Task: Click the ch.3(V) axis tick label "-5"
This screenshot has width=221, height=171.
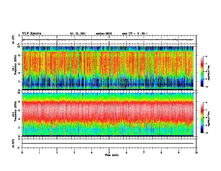Action: coord(19,148)
